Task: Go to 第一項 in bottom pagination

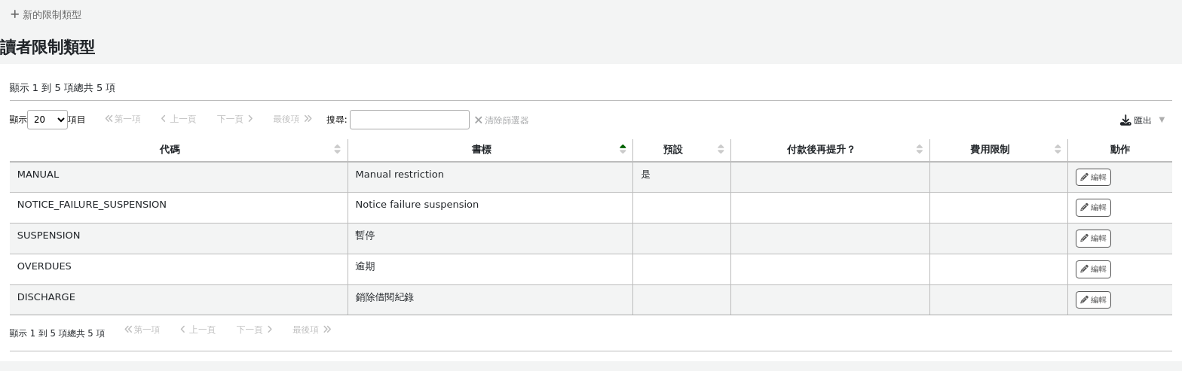Action: [142, 330]
